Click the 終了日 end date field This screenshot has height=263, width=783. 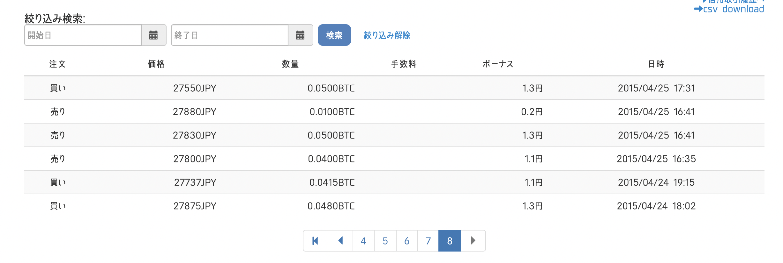pyautogui.click(x=230, y=35)
